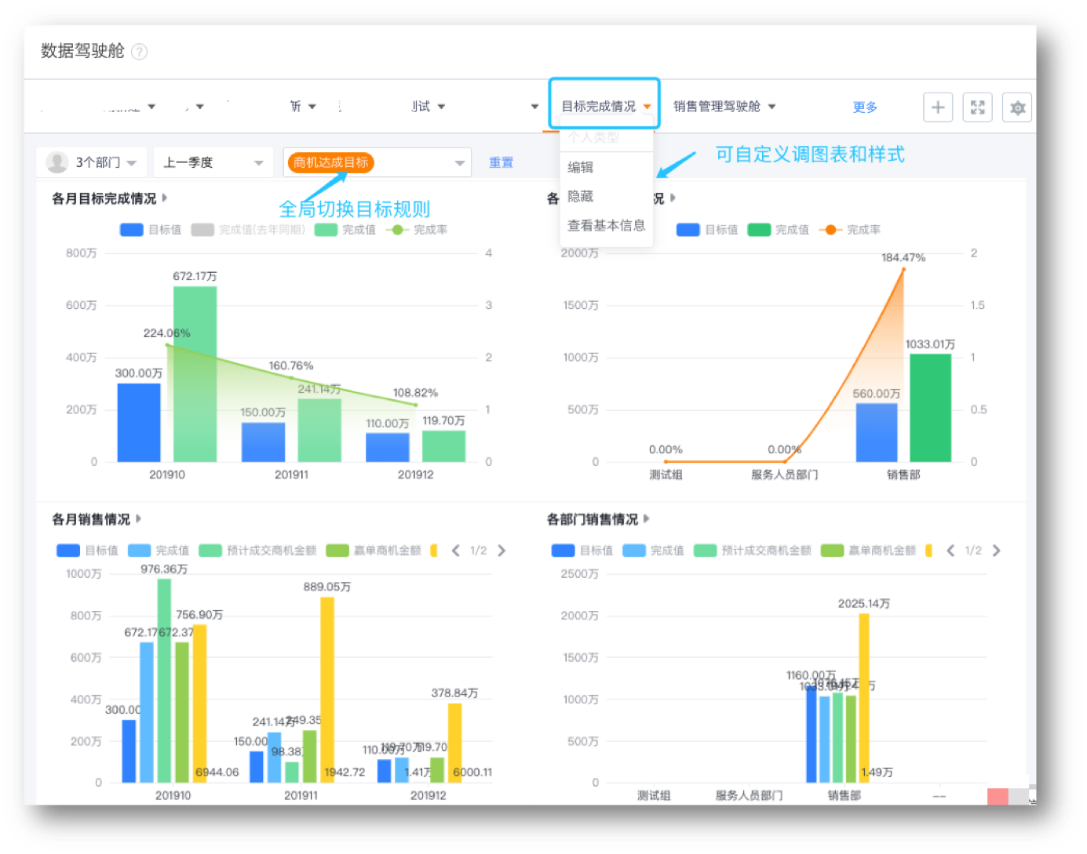Click the 672.17万 green bar for 201910
The height and width of the screenshot is (854, 1087).
coord(195,374)
